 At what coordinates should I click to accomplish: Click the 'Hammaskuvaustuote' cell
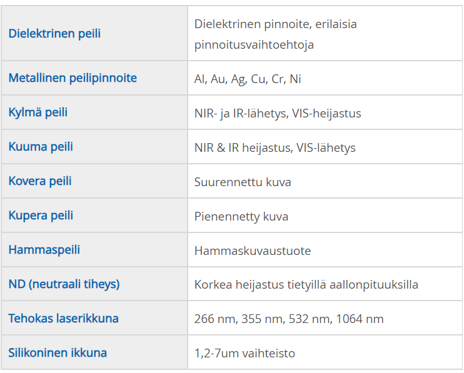tap(253, 251)
